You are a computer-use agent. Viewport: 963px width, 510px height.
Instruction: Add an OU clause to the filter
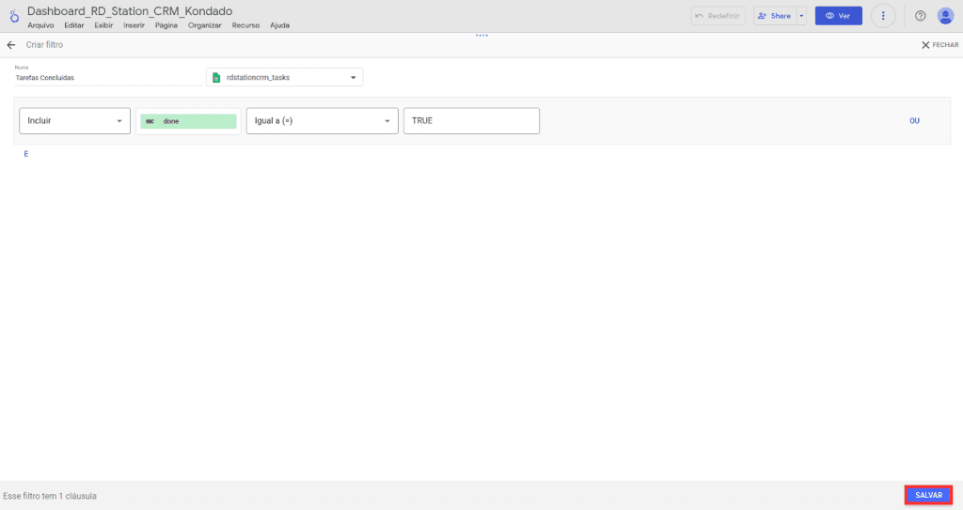pos(914,121)
